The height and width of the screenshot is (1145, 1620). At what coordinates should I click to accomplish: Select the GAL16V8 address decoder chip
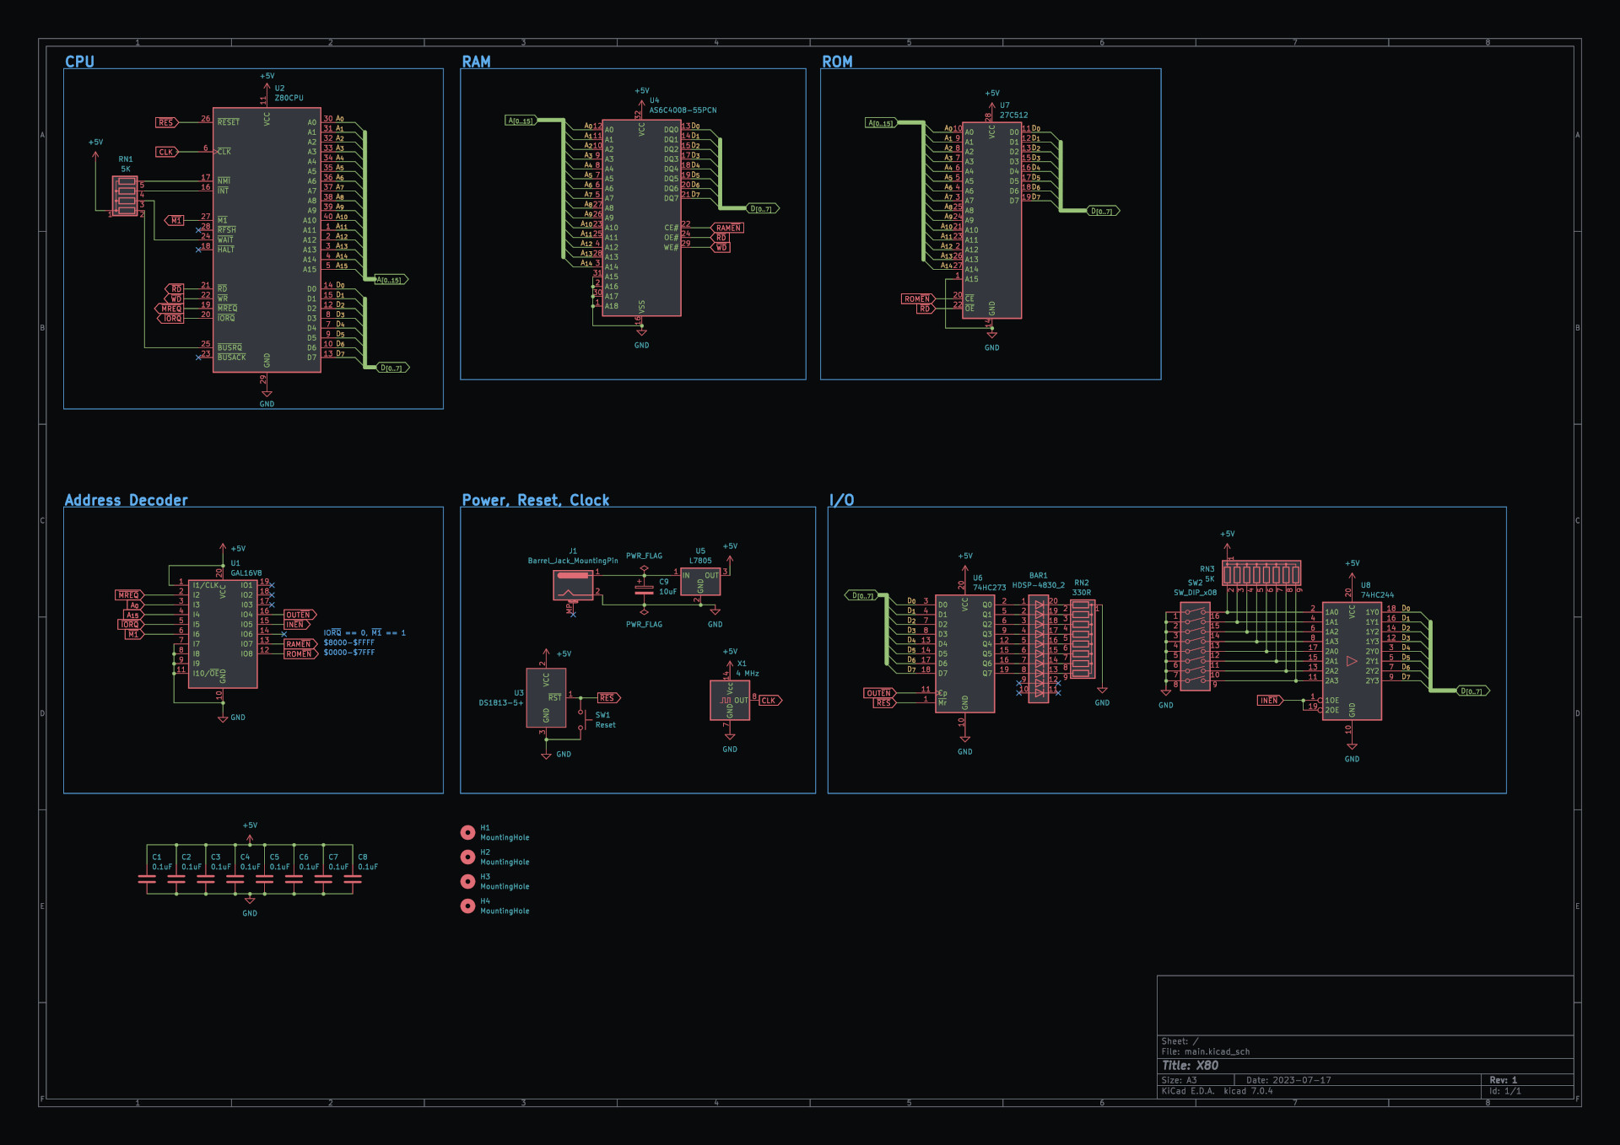click(x=223, y=633)
